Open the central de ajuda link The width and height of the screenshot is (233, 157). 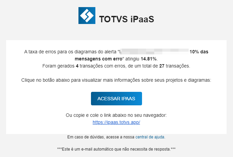pyautogui.click(x=150, y=137)
